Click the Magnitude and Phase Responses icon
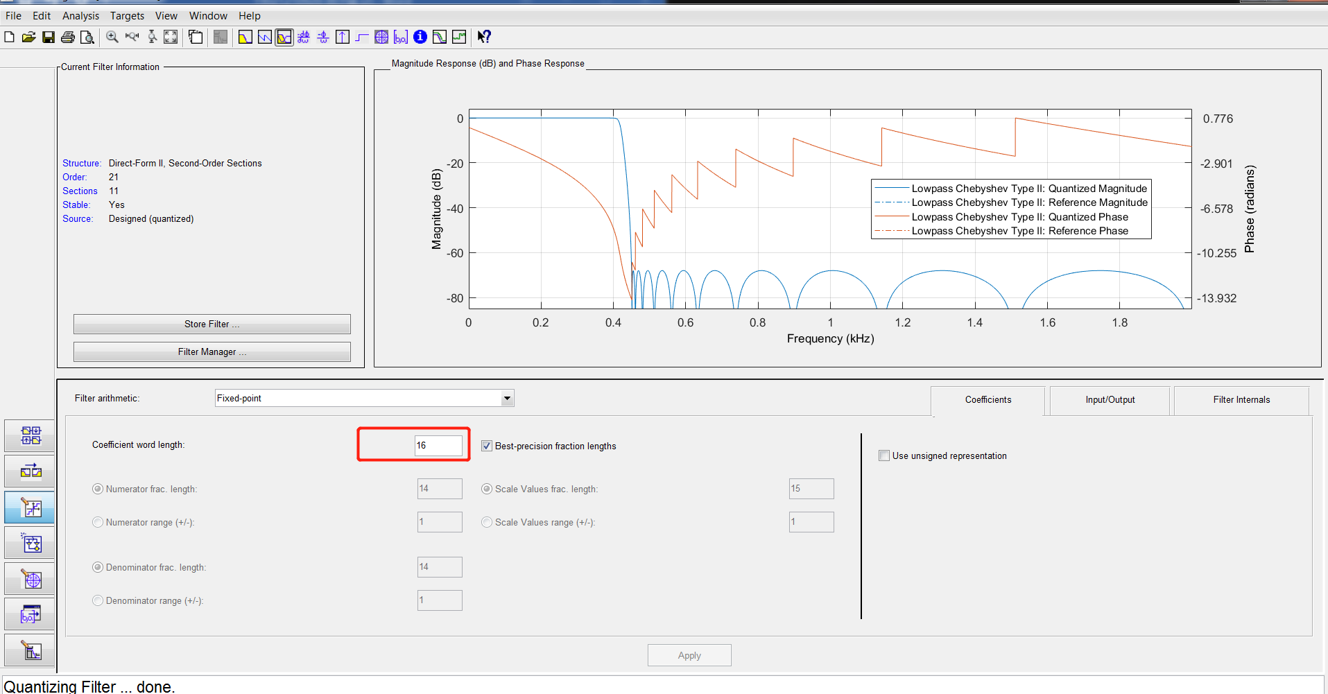This screenshot has height=694, width=1328. [x=284, y=37]
